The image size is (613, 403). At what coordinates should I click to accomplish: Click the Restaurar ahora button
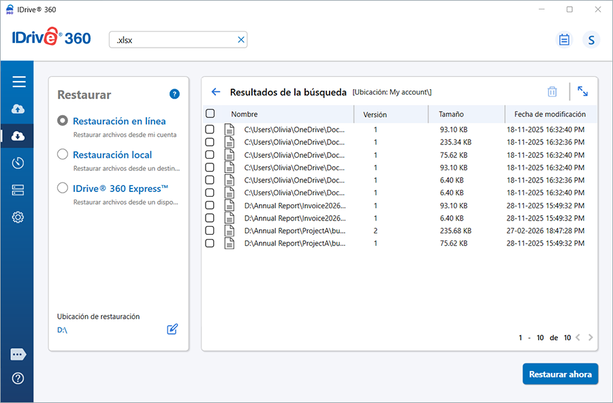point(560,374)
